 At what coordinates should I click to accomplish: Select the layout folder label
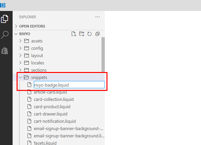(37, 56)
